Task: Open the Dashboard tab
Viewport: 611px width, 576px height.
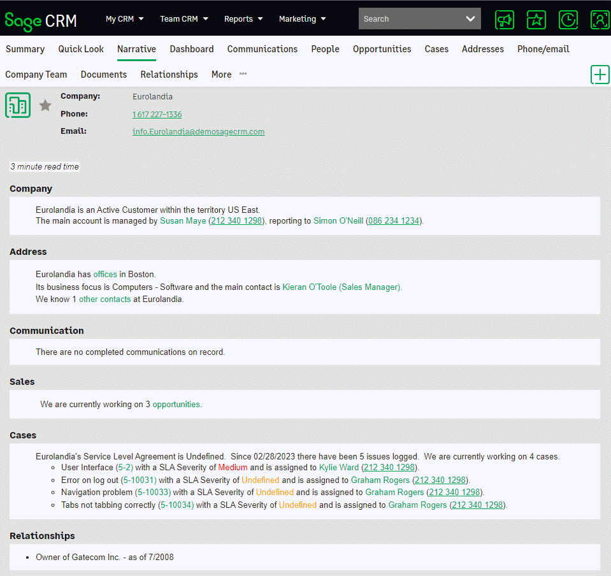Action: pyautogui.click(x=192, y=49)
